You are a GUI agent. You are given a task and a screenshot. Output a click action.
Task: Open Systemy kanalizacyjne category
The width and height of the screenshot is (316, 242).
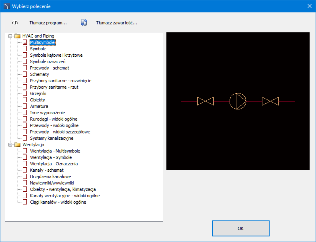(x=52, y=138)
